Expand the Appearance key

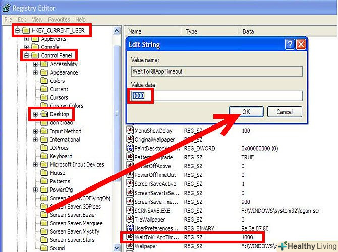click(x=36, y=73)
